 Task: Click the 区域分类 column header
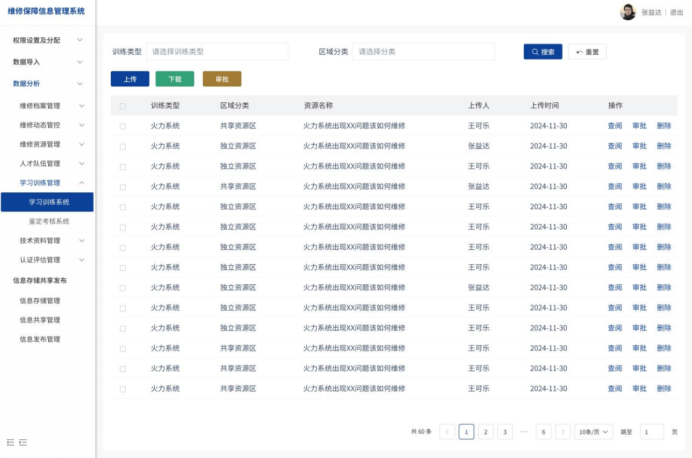click(234, 105)
